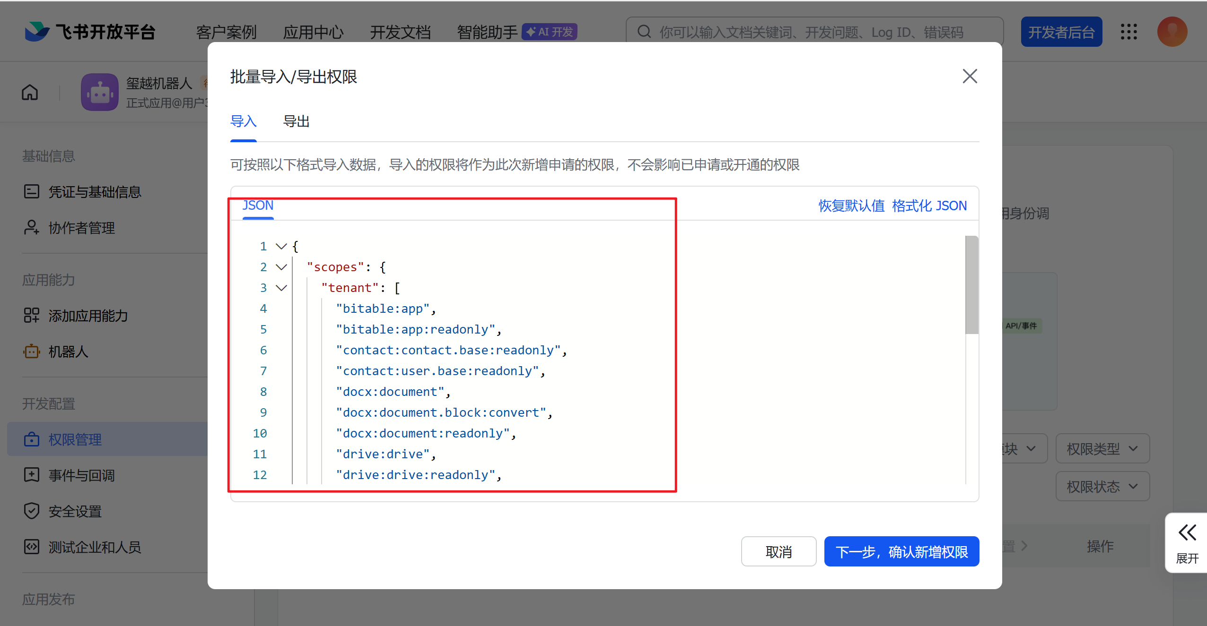Collapse the "tenant" array fold arrow
The width and height of the screenshot is (1207, 626).
(281, 288)
